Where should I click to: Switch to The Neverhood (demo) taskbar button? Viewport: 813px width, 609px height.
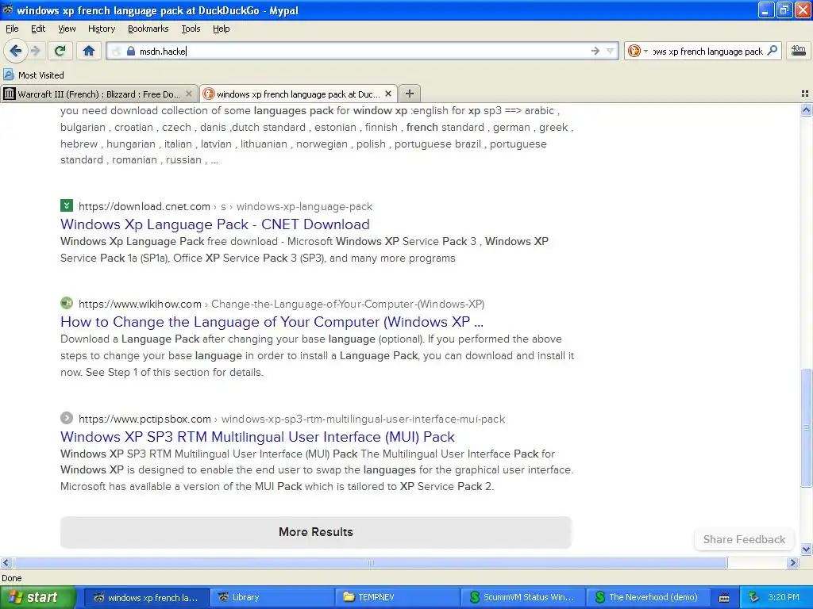point(648,597)
